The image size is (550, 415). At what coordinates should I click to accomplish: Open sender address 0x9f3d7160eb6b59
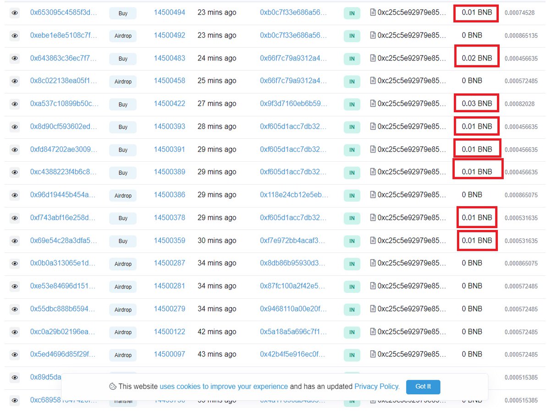coord(294,104)
